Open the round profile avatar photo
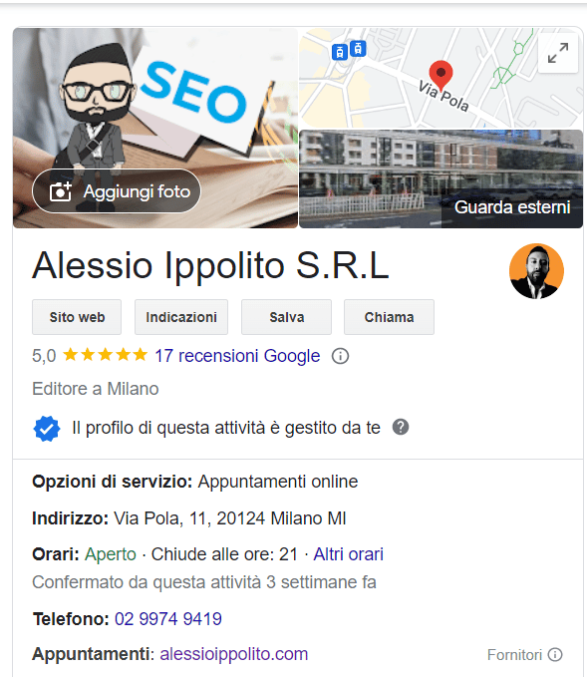Screen dimensions: 587x677 (x=536, y=271)
